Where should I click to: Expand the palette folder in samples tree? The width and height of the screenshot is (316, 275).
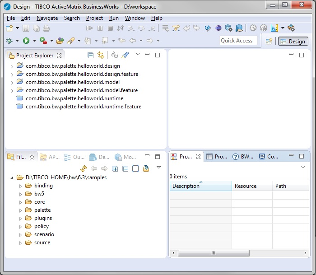(20, 210)
